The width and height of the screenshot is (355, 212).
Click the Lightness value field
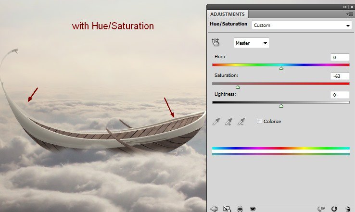point(340,95)
